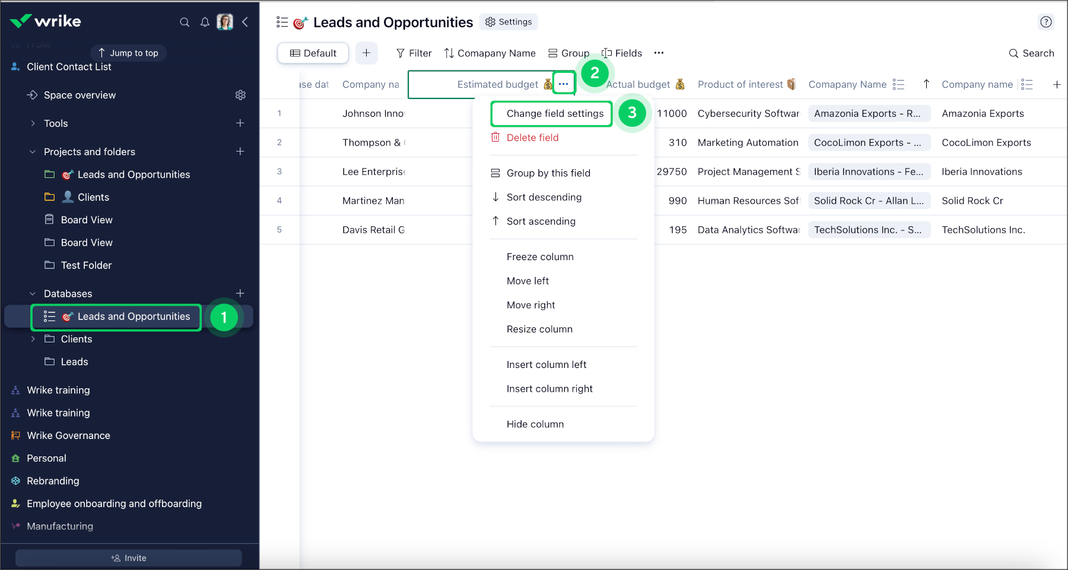Select Hide column menu option
The height and width of the screenshot is (570, 1068).
pyautogui.click(x=535, y=424)
